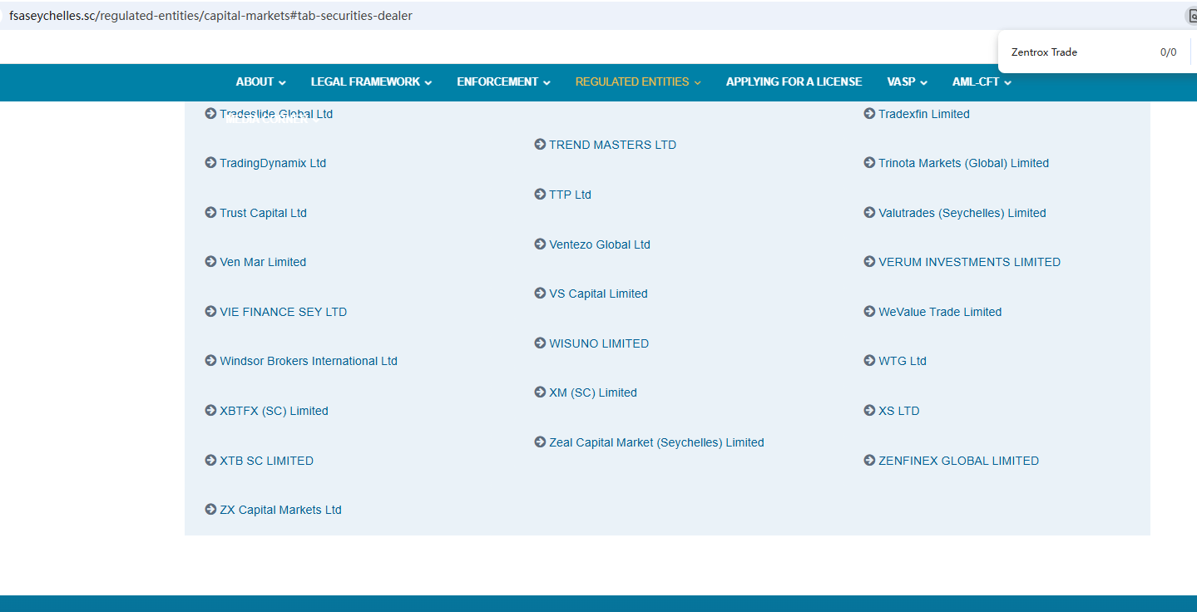The width and height of the screenshot is (1197, 612).
Task: Click arrow icon next to ZX Capital Markets Ltd
Action: 210,510
